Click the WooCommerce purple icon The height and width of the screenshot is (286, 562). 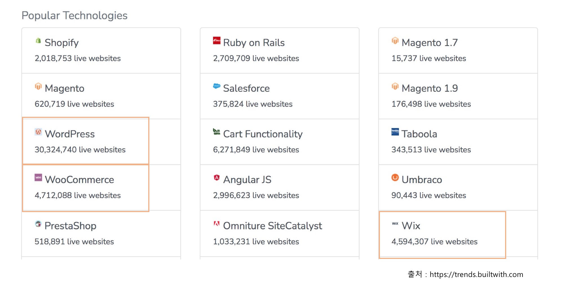38,177
